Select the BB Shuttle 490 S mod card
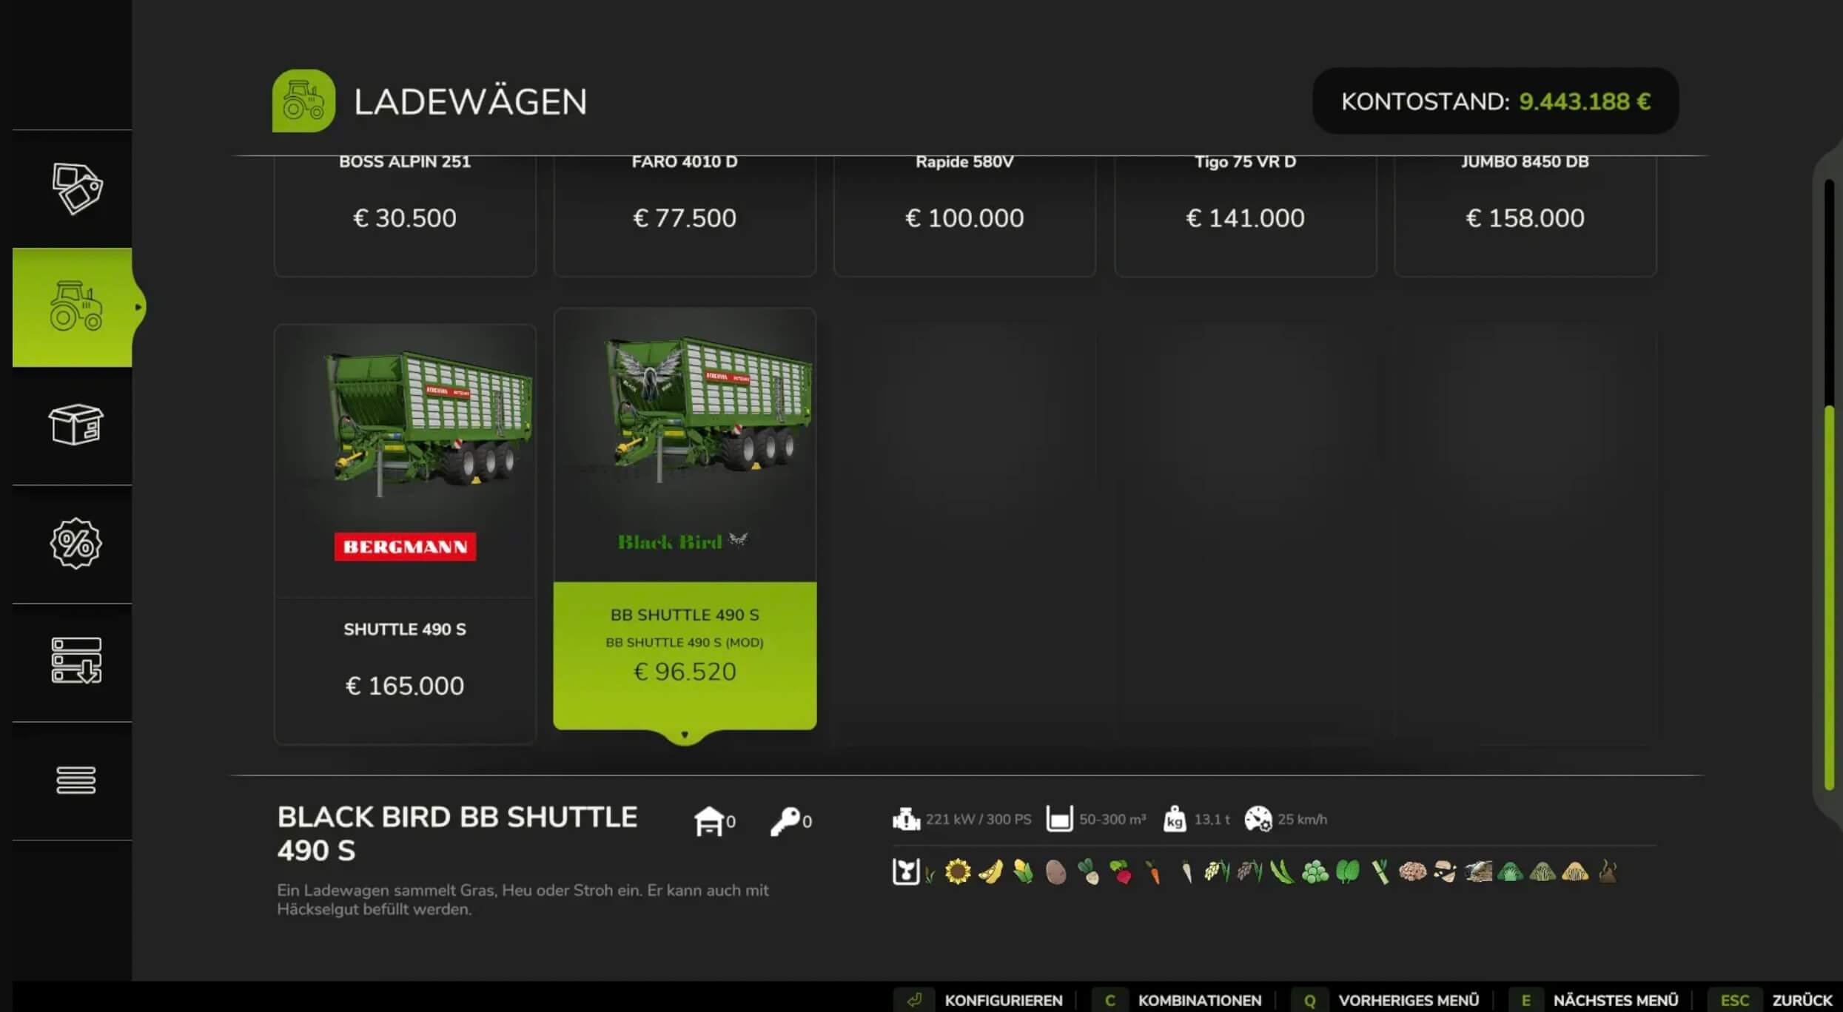 (x=685, y=519)
